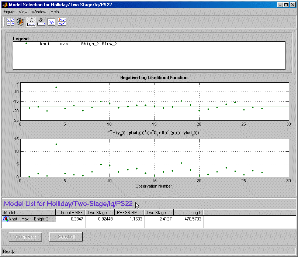Sort by the Model column header
Viewport: 298px width, 257px height.
pyautogui.click(x=28, y=212)
